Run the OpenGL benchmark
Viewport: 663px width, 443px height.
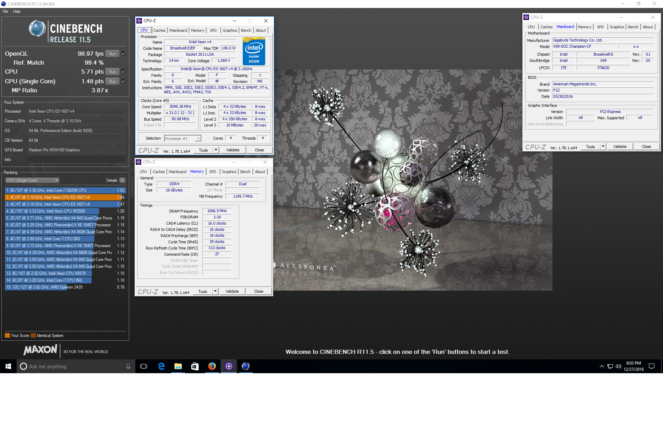click(113, 54)
